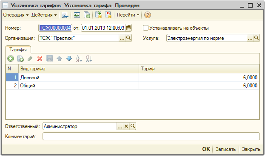
Task: Click the Услуга field Электроэнергия по норме
Action: [207, 38]
